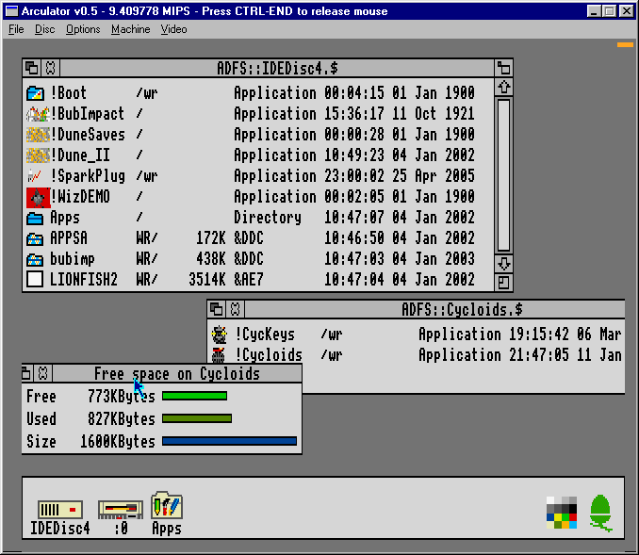Open the Video menu
Screen dimensions: 639x555
[173, 29]
